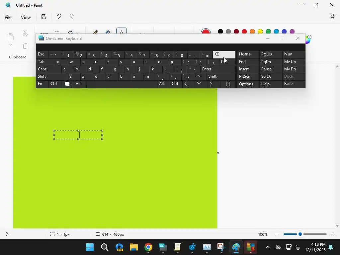Toggle the Caps lock key

[49, 69]
